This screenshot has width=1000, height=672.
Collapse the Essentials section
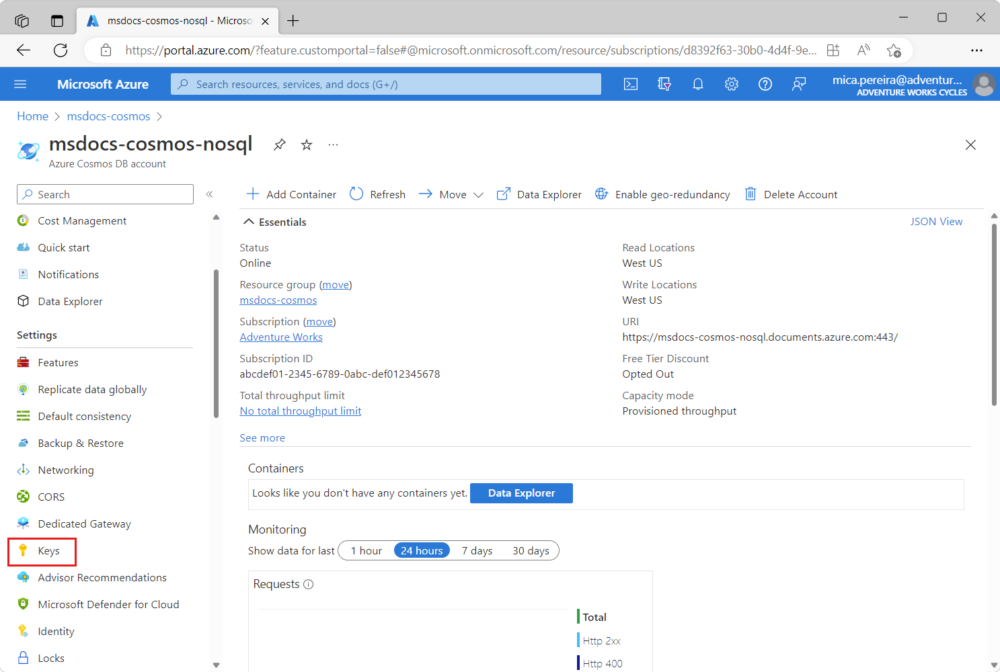tap(274, 222)
